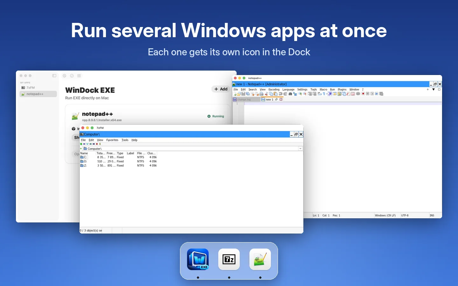The image size is (458, 286).
Task: Click the red Delete X icon in 7zFM toolbar
Action: pyautogui.click(x=97, y=144)
